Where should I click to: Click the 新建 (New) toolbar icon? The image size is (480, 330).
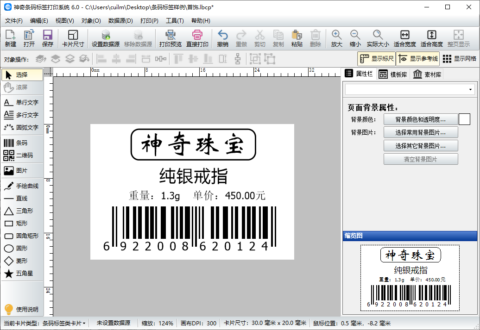pyautogui.click(x=10, y=38)
